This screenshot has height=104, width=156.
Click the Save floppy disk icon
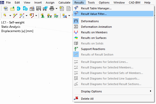pos(39,9)
